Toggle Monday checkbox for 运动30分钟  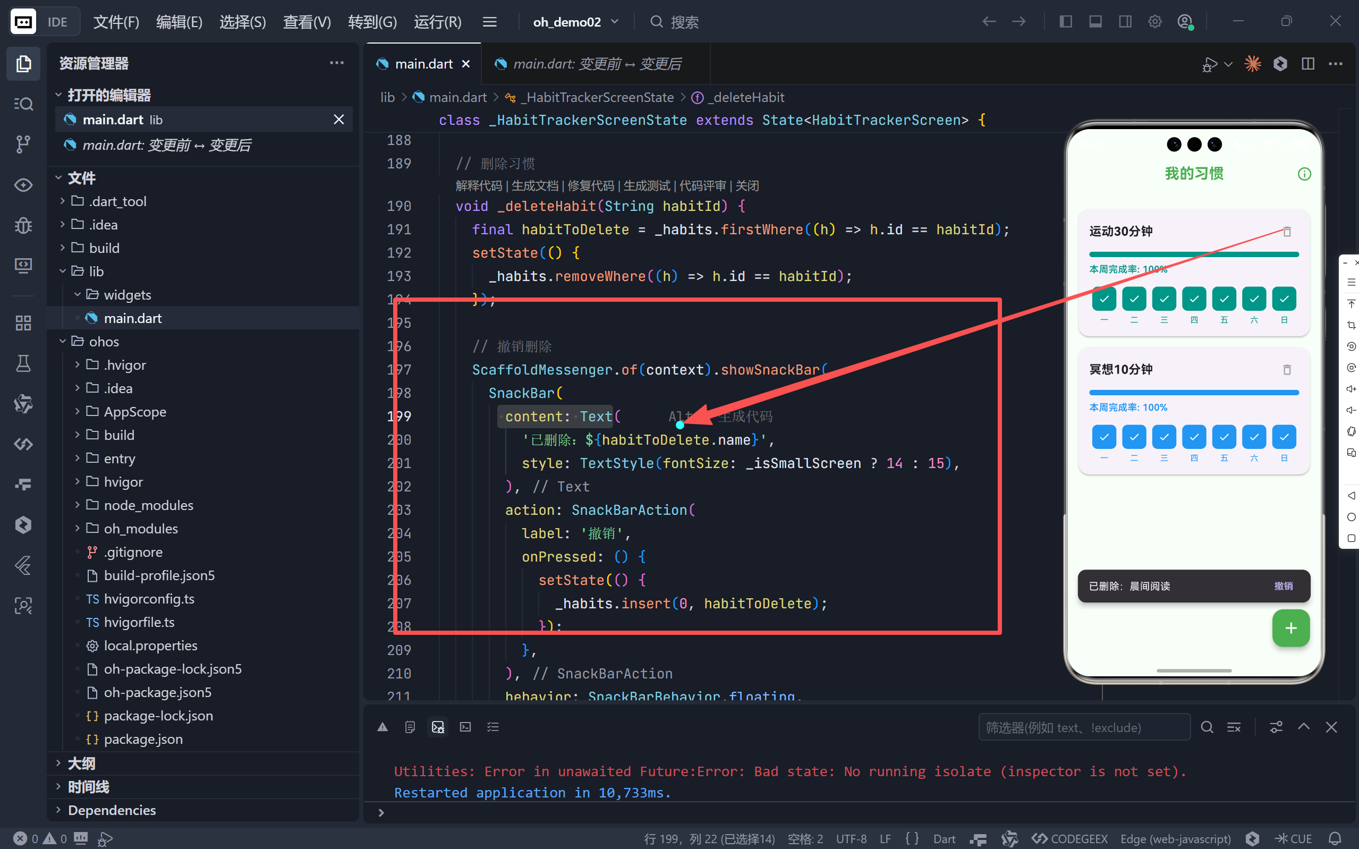tap(1103, 299)
